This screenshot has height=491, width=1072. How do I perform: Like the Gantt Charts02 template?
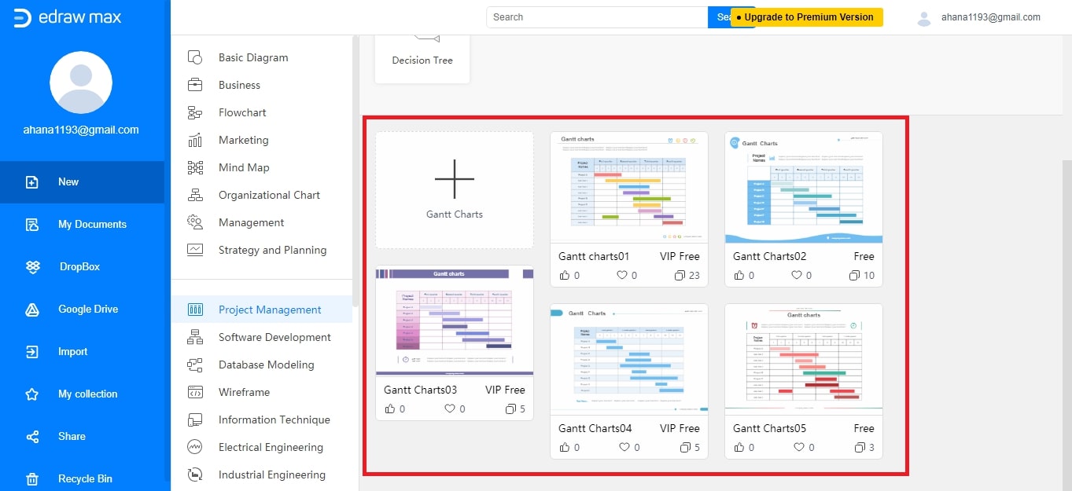coord(739,276)
